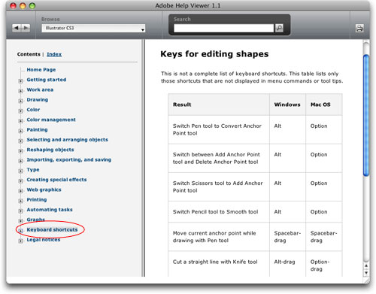Expand the Color management section
376x294 pixels.
coord(20,121)
